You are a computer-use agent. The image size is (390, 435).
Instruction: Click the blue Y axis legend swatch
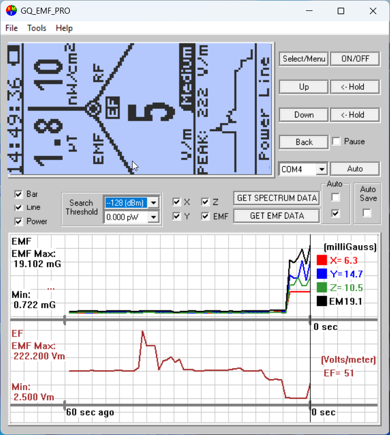322,274
